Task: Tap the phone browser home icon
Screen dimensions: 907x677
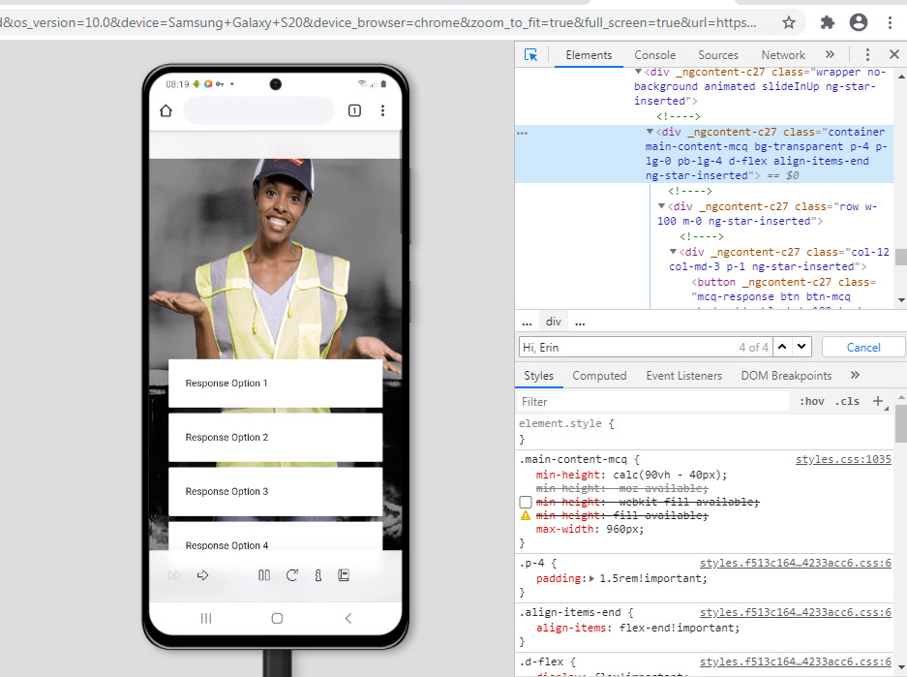Action: 166,110
